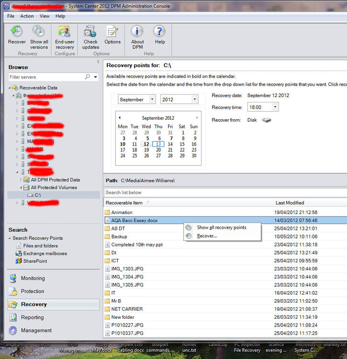Click the Help toolbar icon
347x359 pixels.
pyautogui.click(x=159, y=31)
